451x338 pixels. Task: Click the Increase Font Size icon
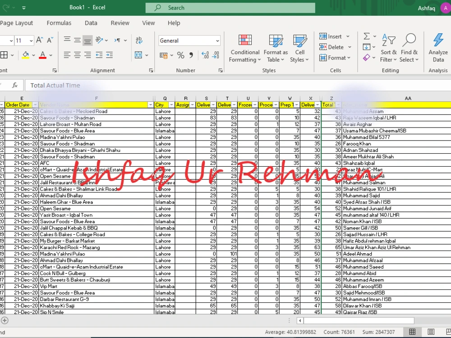pyautogui.click(x=40, y=40)
